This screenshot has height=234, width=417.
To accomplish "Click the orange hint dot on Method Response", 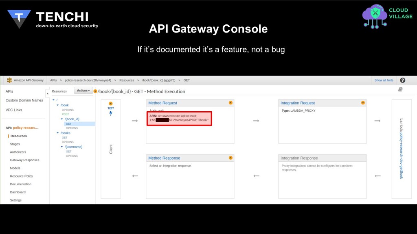I will pos(230,158).
